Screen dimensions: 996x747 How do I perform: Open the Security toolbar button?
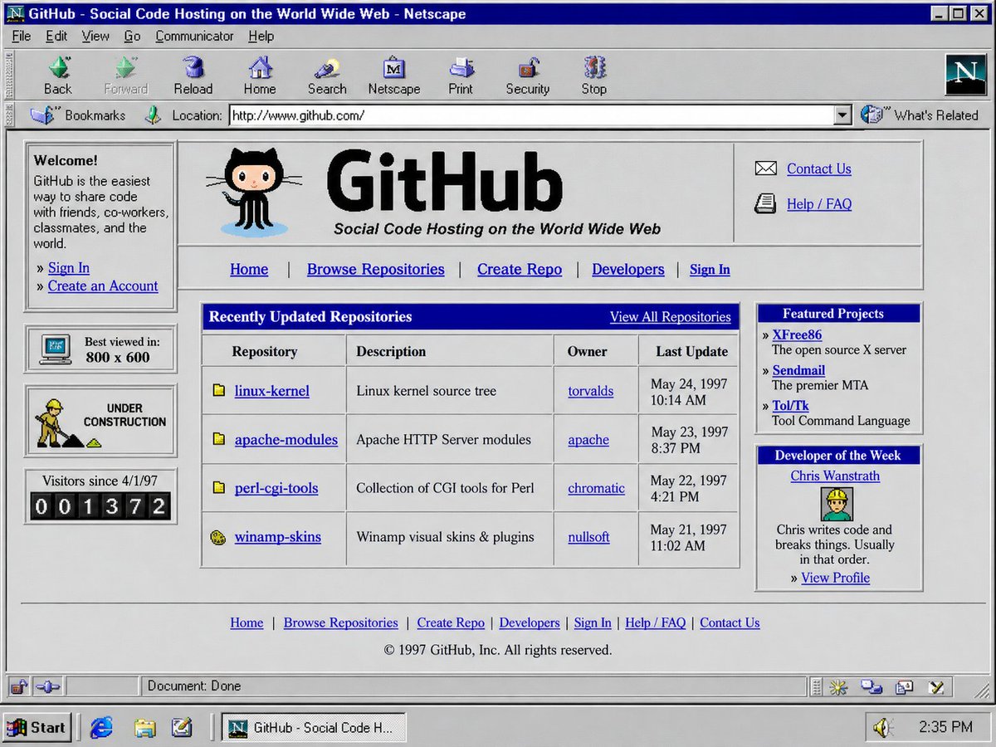[x=528, y=76]
